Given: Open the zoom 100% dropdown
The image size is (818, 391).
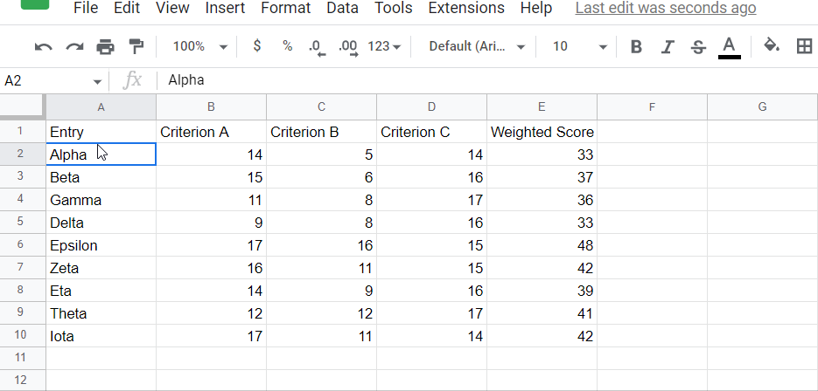Looking at the screenshot, I should point(199,46).
